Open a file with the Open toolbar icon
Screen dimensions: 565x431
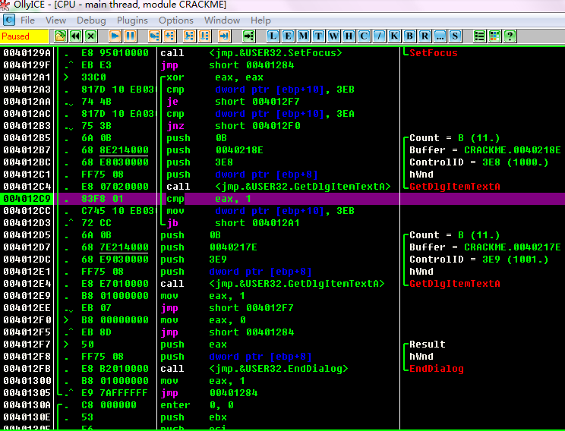60,36
